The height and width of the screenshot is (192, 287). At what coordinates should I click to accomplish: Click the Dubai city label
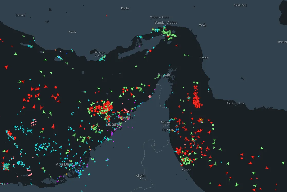[x=112, y=124]
